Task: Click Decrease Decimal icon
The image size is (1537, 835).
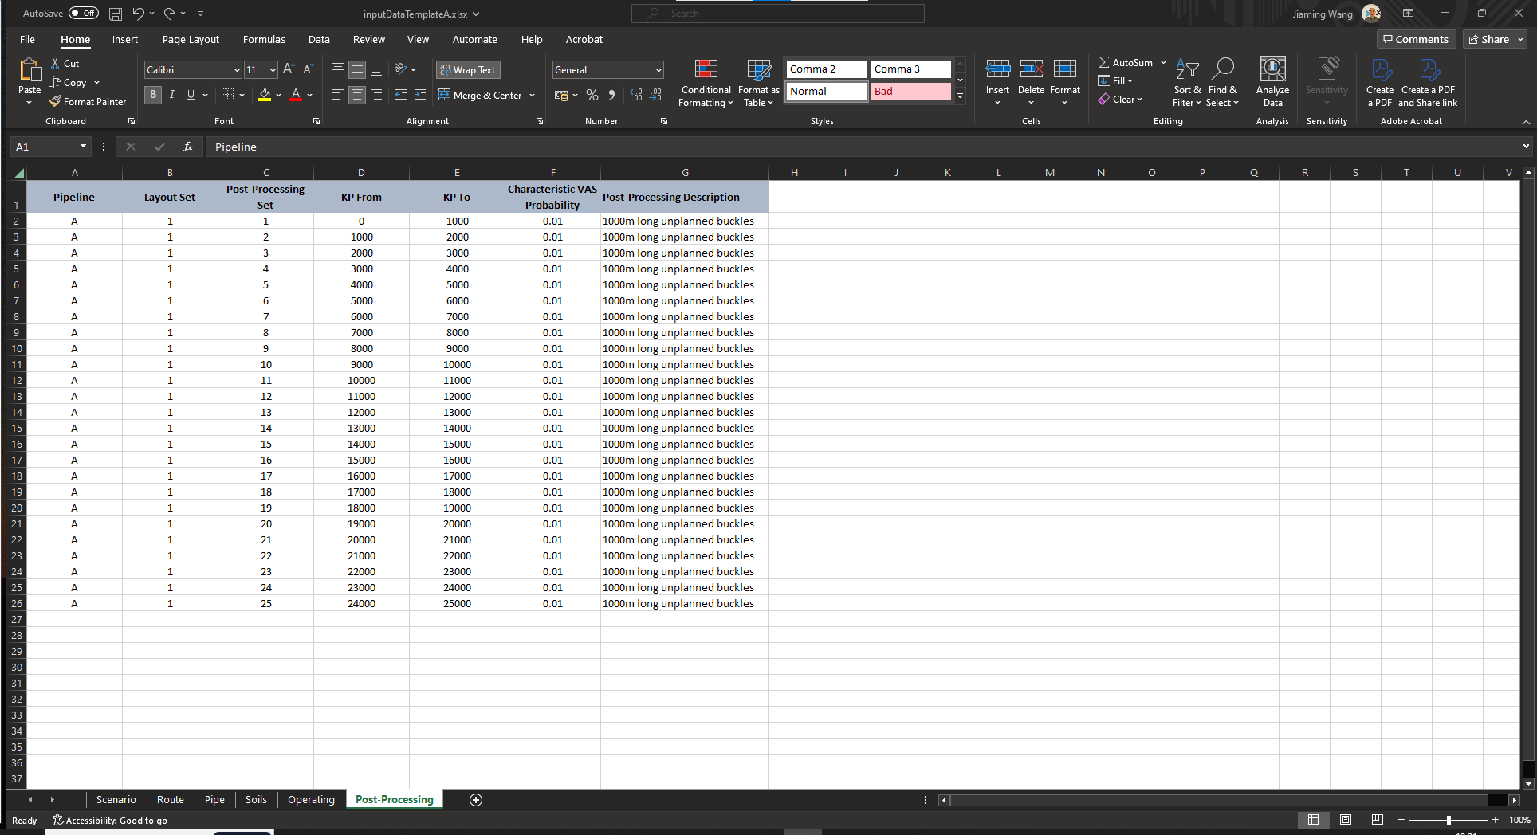Action: click(655, 95)
